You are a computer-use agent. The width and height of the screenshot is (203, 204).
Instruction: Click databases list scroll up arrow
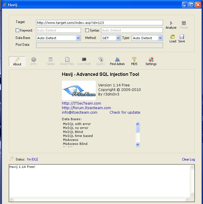click(138, 124)
